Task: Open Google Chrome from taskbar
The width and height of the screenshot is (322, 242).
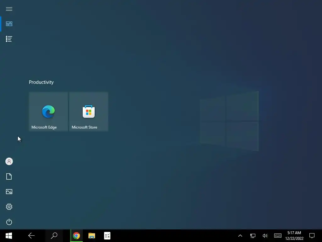Action: point(76,236)
